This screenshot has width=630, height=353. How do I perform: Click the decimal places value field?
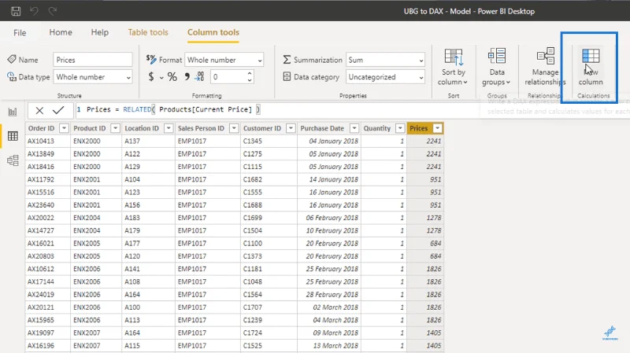(x=228, y=77)
